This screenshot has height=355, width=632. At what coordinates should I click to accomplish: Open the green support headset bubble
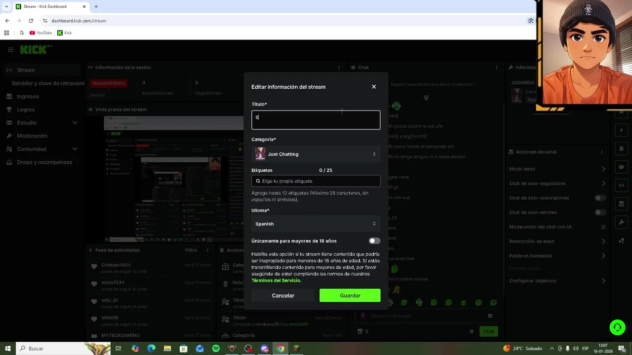point(617,327)
